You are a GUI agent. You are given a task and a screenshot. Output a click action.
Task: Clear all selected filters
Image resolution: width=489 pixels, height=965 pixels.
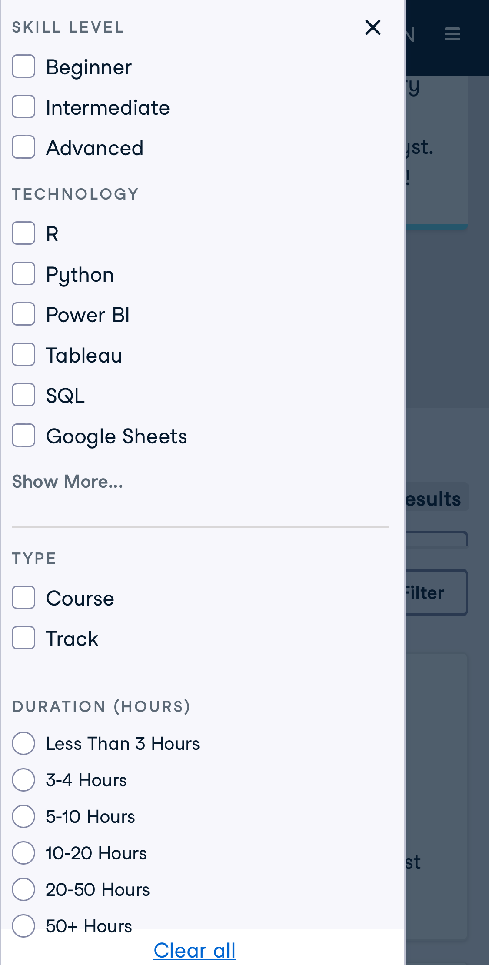coord(194,950)
